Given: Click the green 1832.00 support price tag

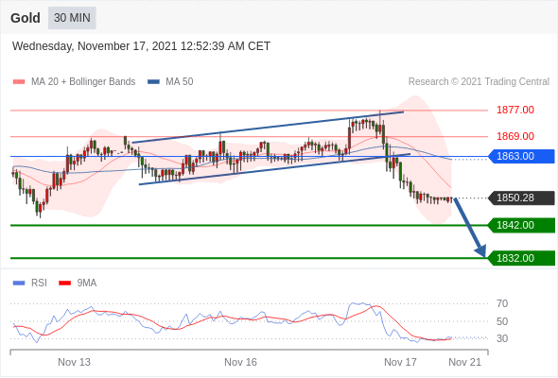Looking at the screenshot, I should [x=522, y=258].
